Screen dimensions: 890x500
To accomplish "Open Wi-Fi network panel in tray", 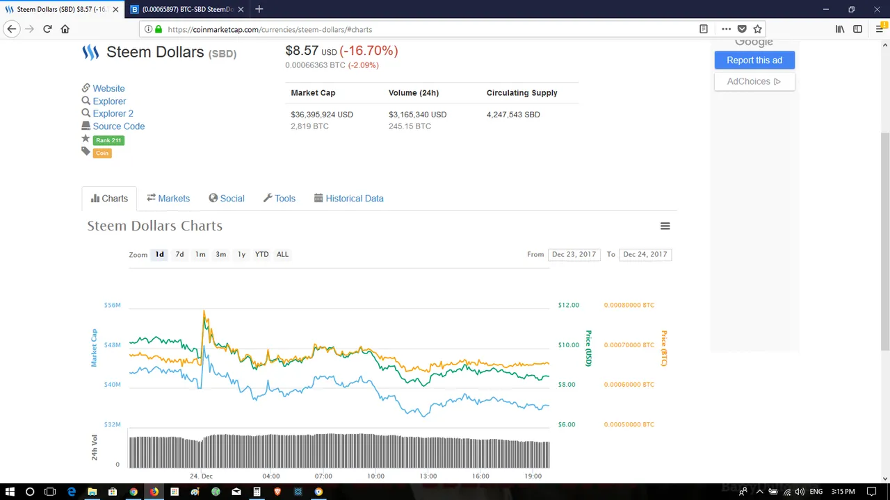I will click(x=787, y=492).
